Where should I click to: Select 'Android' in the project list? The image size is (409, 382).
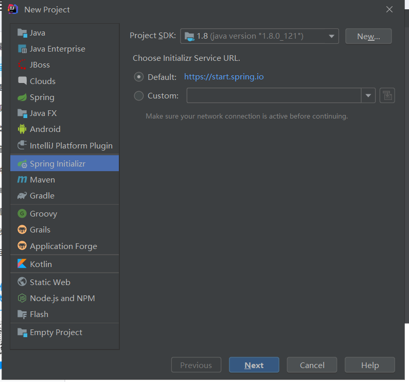[x=64, y=129]
